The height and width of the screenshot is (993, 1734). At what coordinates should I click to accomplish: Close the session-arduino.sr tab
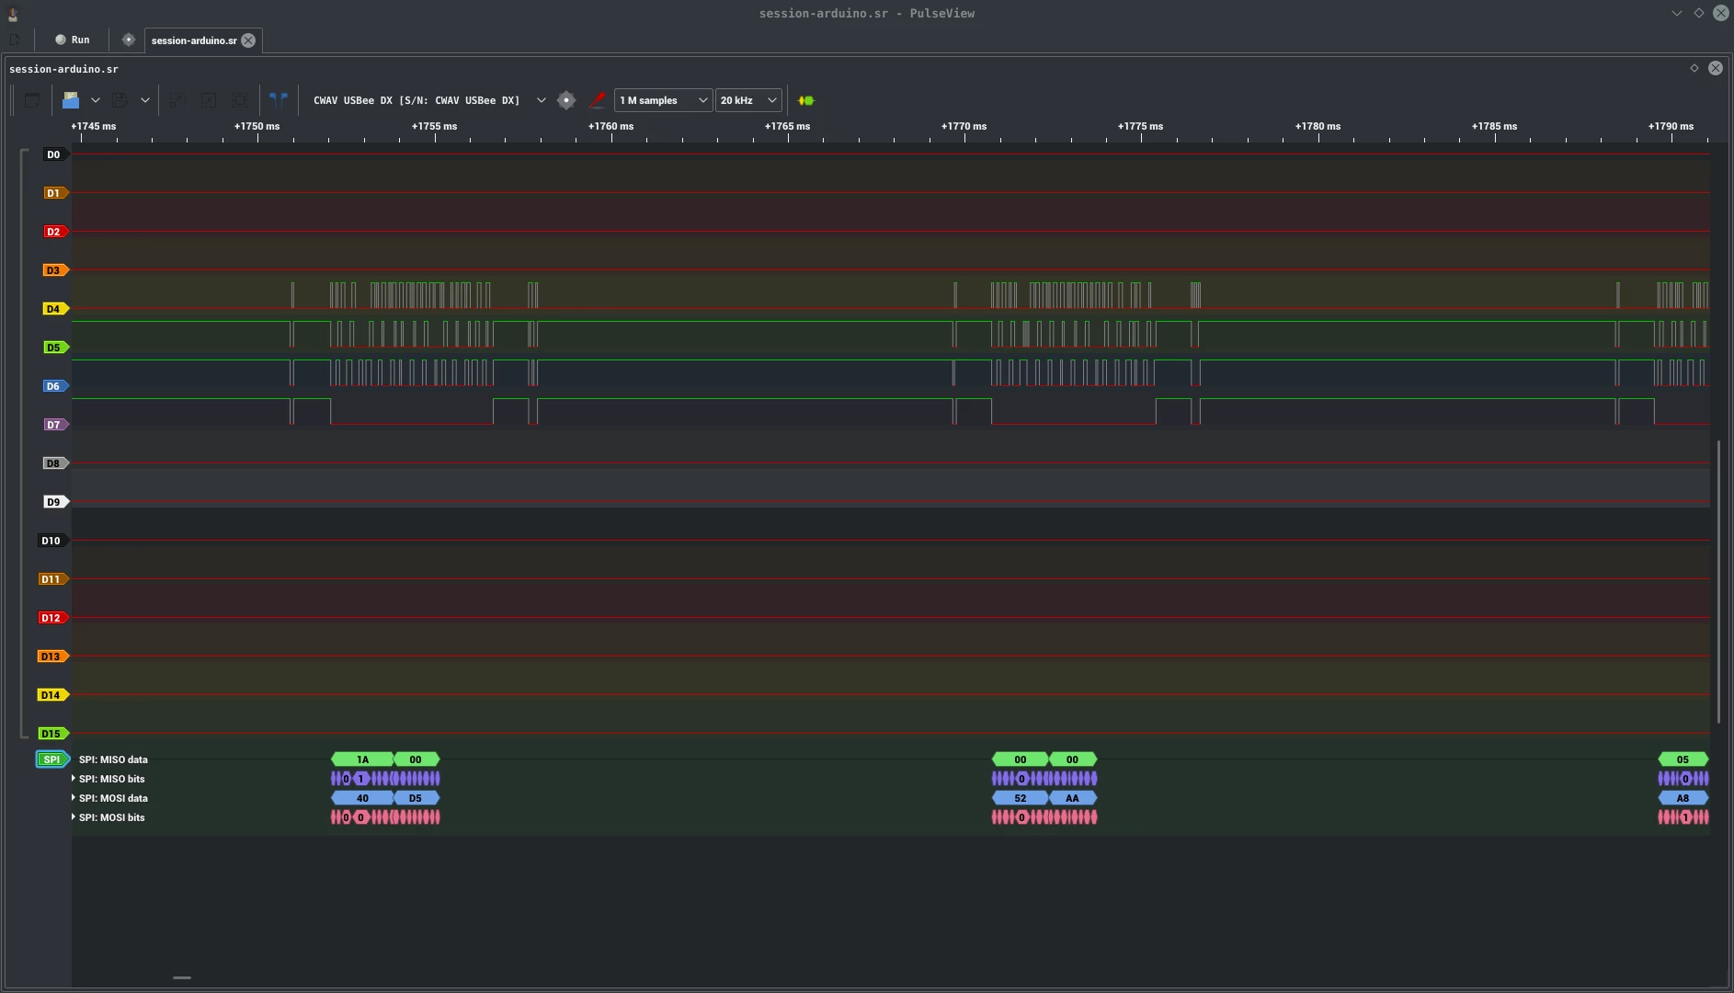tap(248, 40)
